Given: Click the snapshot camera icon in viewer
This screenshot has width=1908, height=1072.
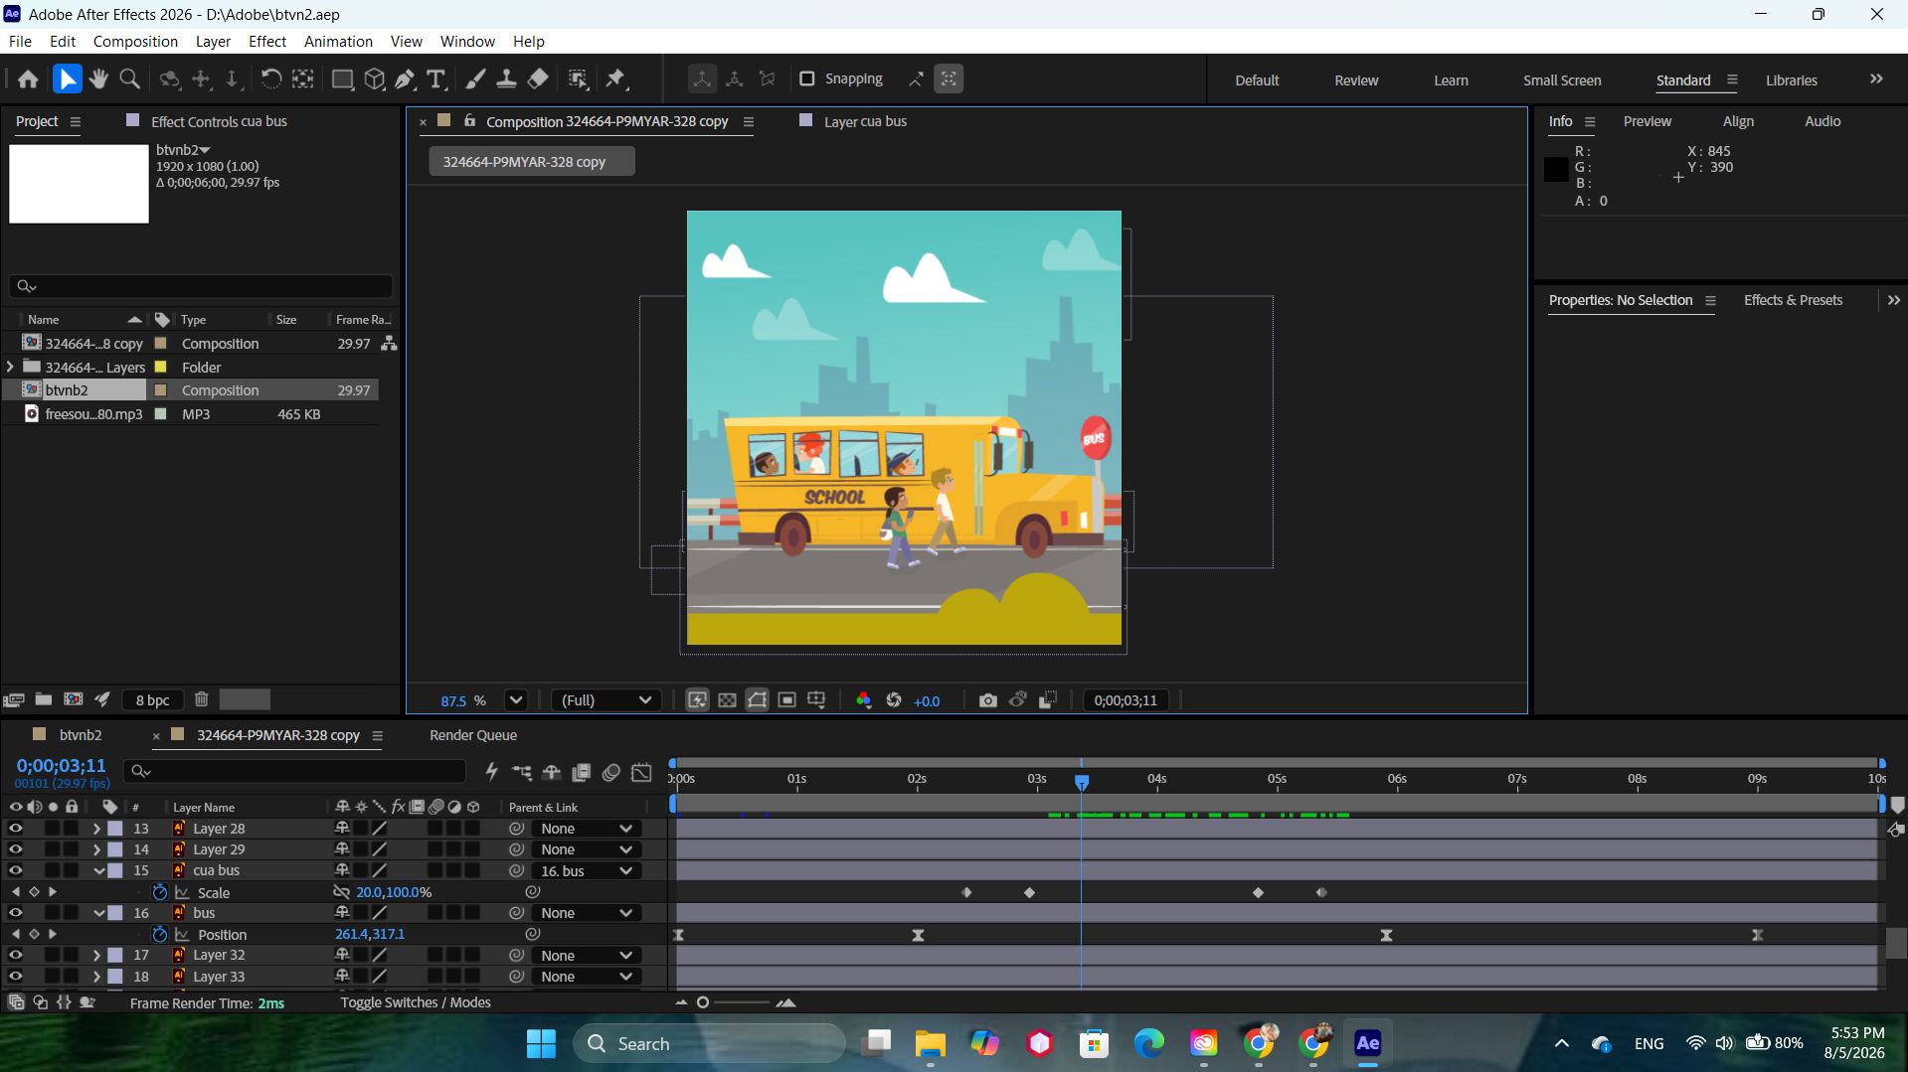Looking at the screenshot, I should coord(987,700).
